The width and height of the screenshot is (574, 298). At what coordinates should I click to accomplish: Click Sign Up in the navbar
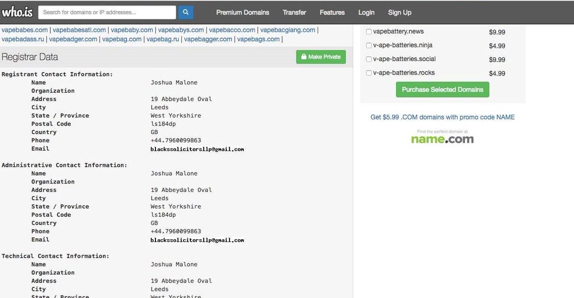pos(399,12)
